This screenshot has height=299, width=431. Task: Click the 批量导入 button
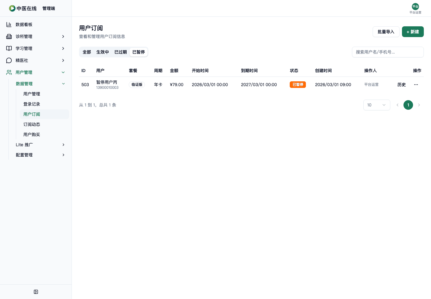click(386, 32)
